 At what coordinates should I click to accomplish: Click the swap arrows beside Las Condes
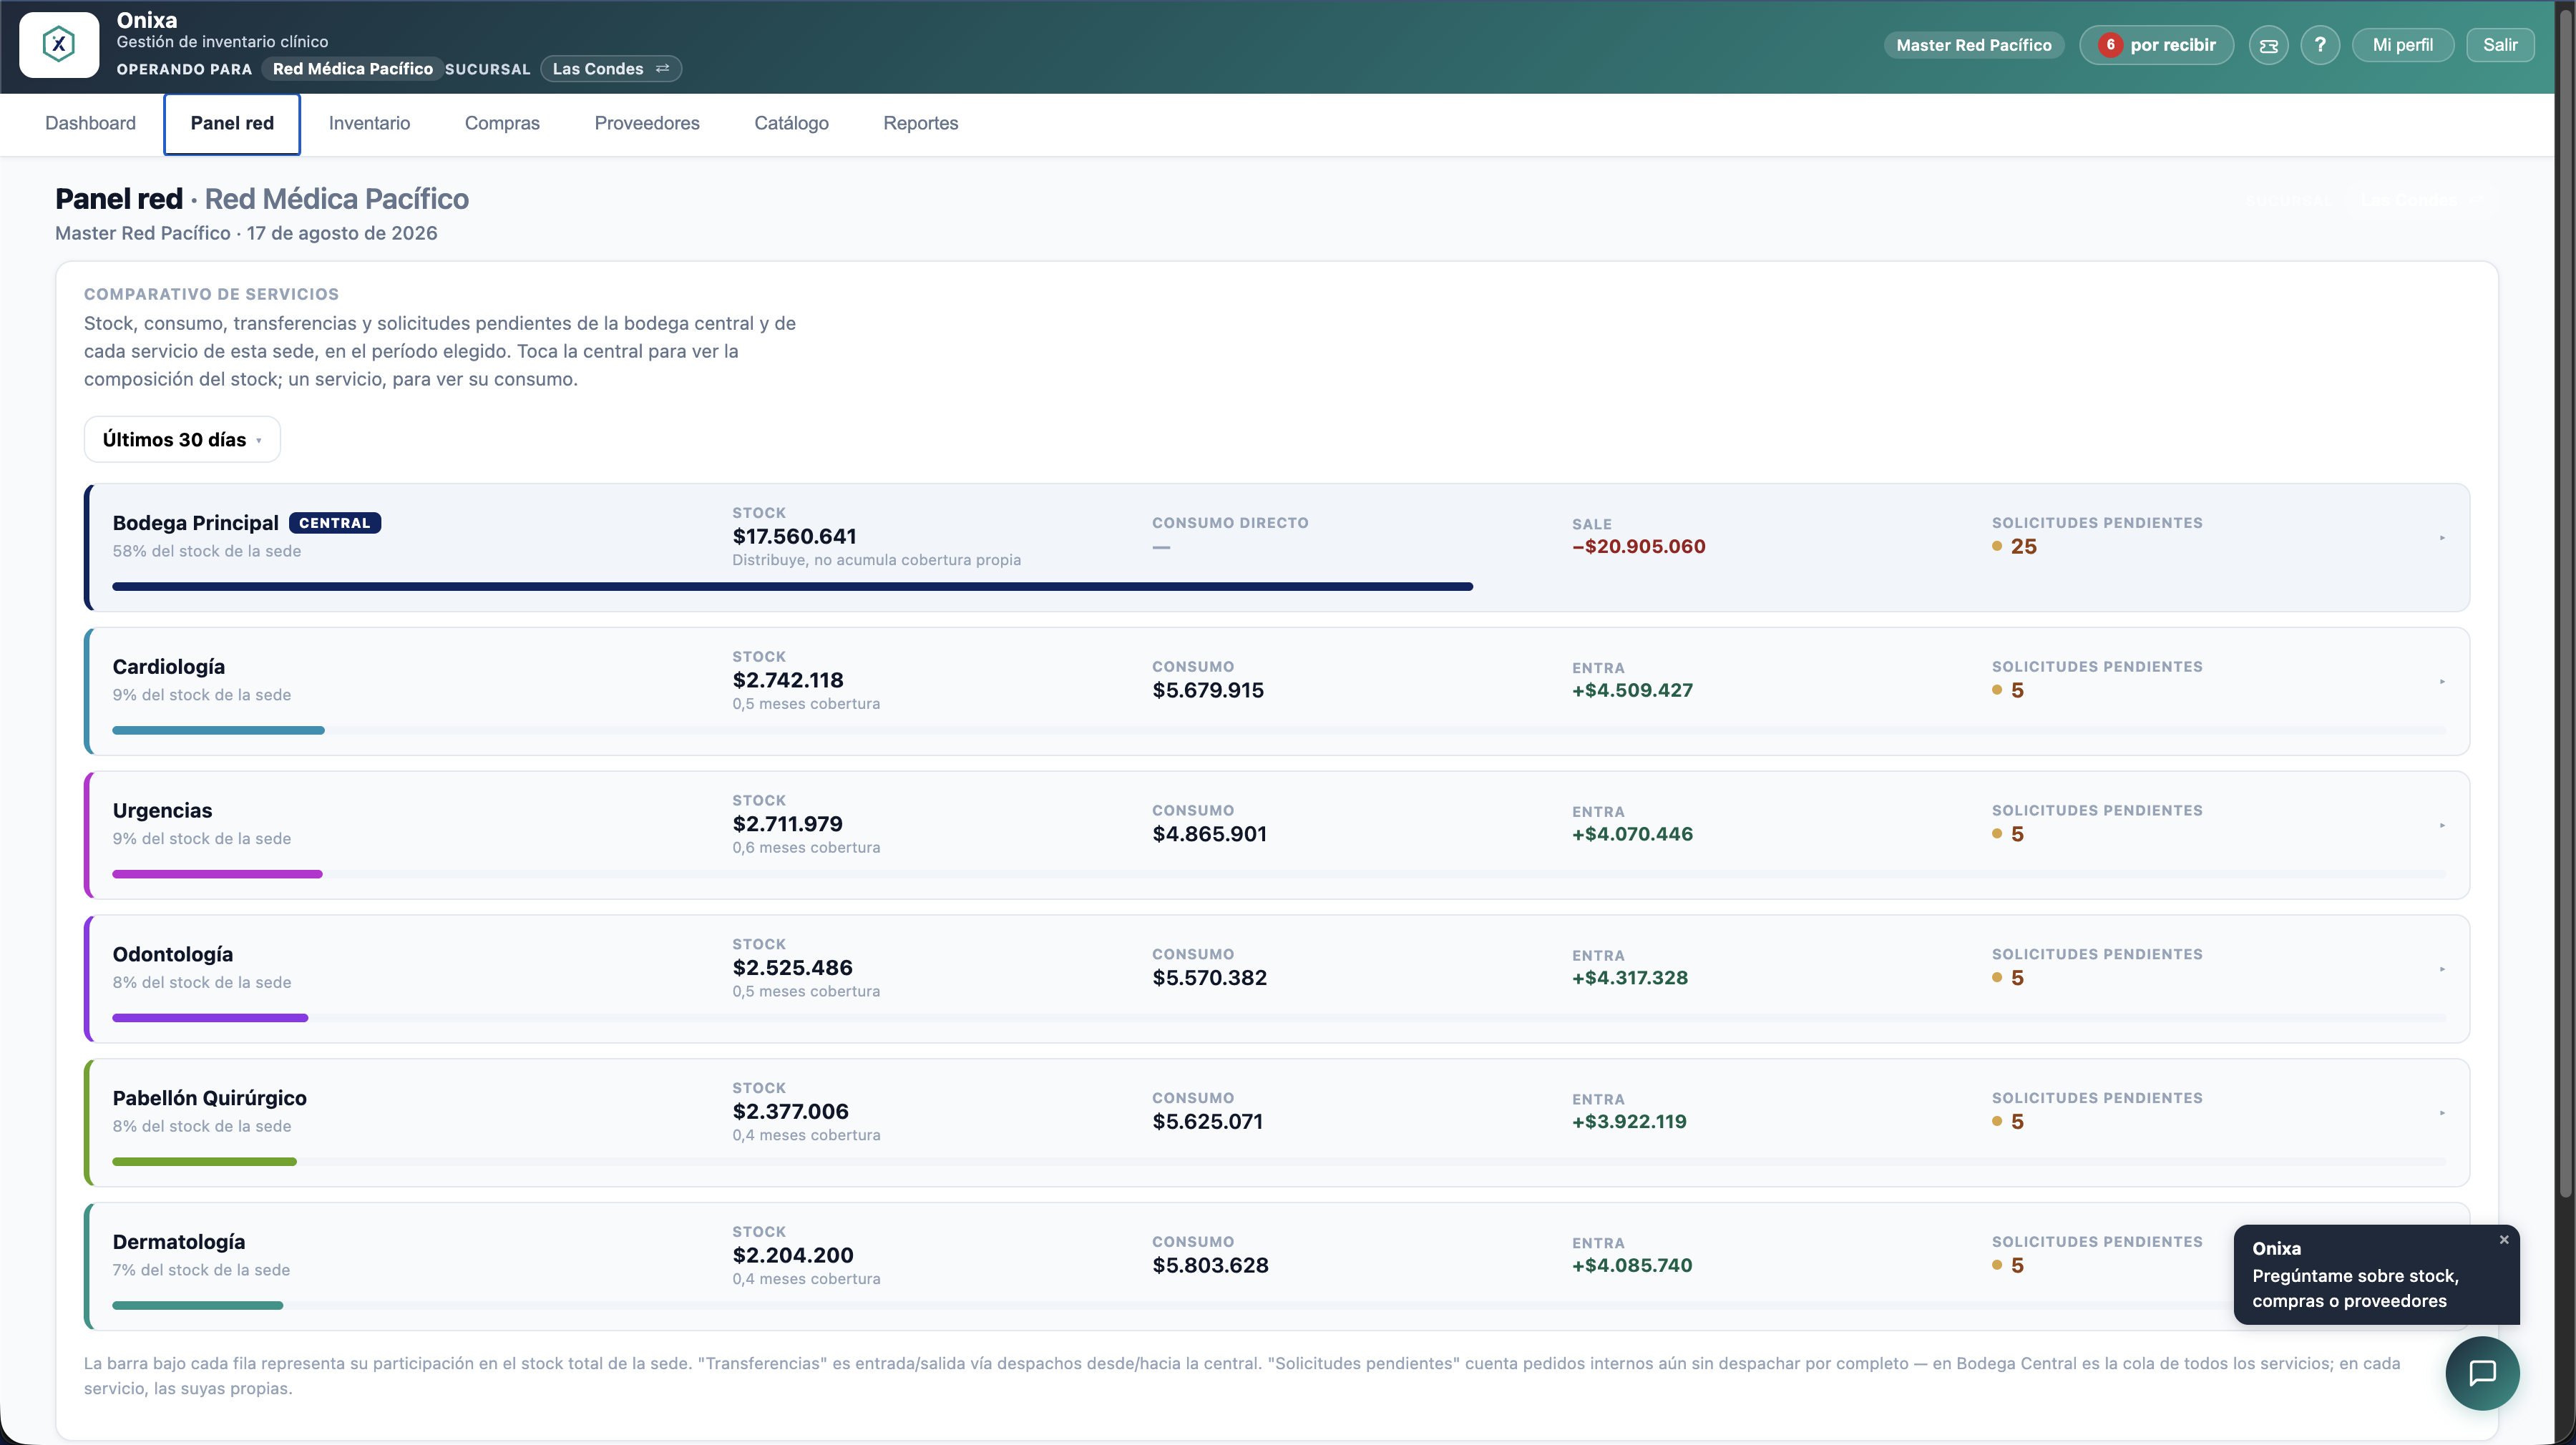click(662, 69)
